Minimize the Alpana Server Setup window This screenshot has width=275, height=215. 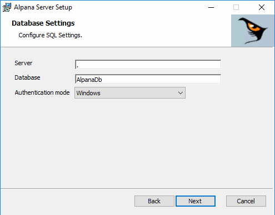[x=211, y=7]
